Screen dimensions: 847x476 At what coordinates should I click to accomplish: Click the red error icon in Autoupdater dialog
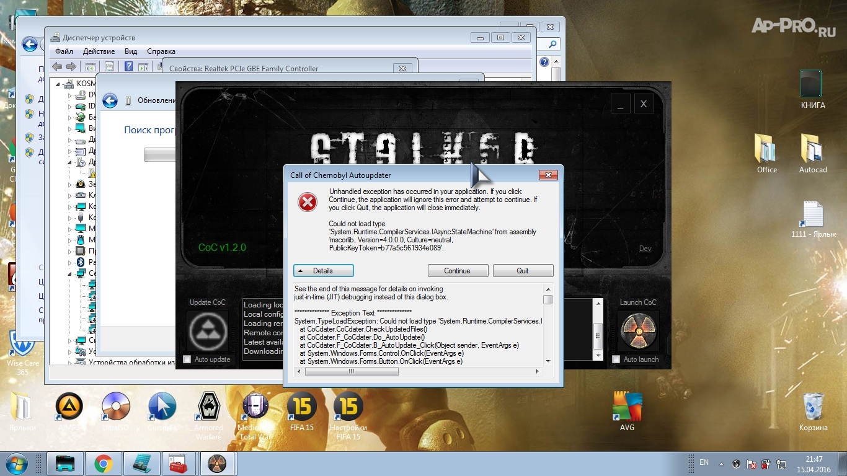(308, 202)
